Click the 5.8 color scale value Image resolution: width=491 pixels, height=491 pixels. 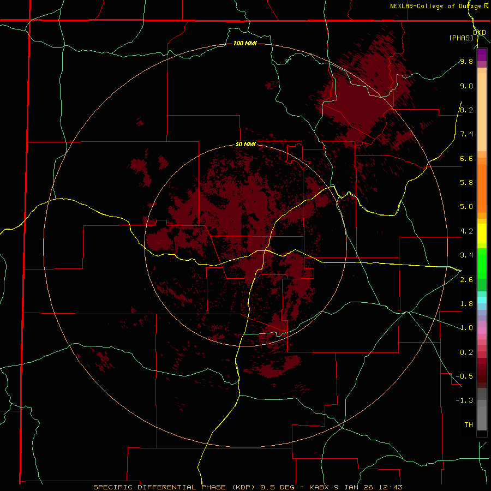[x=466, y=183]
